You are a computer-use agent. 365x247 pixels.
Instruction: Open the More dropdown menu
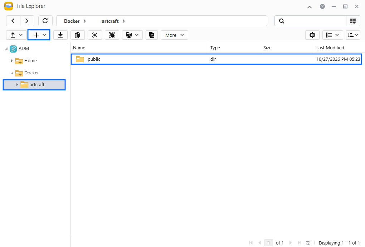coord(174,35)
